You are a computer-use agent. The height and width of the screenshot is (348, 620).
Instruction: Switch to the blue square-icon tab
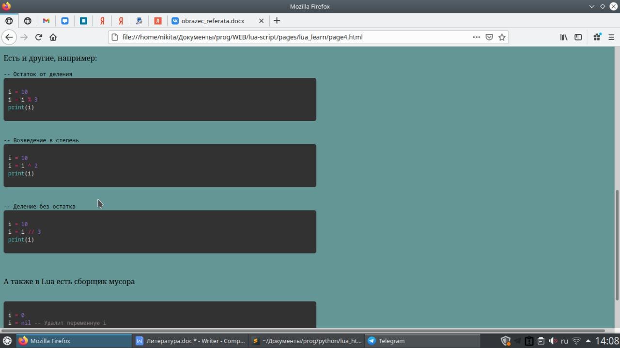[83, 21]
